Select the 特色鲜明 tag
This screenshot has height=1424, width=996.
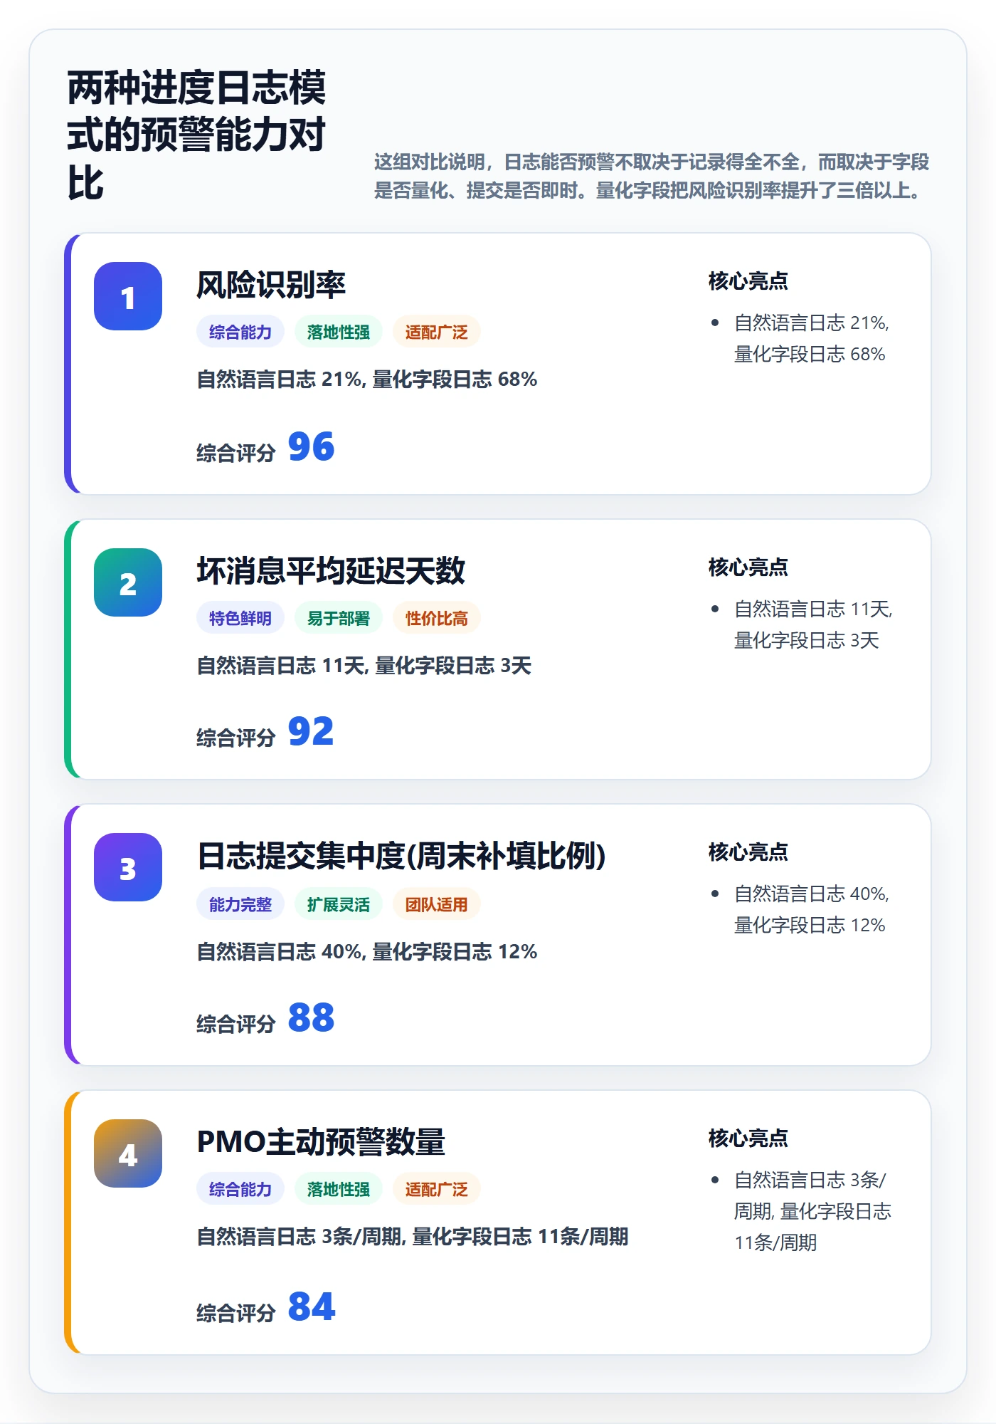coord(240,618)
